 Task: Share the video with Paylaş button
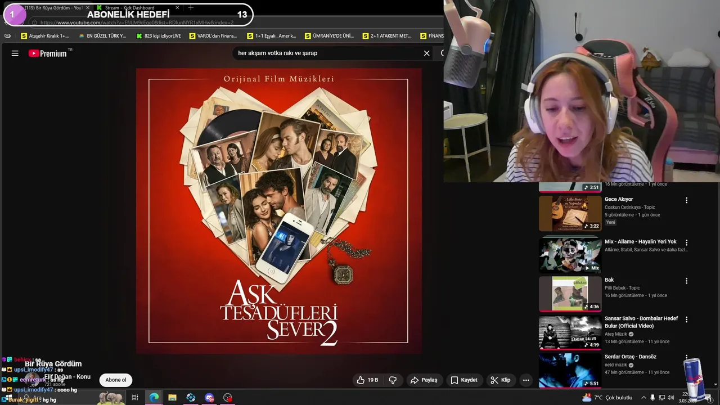[x=424, y=380]
